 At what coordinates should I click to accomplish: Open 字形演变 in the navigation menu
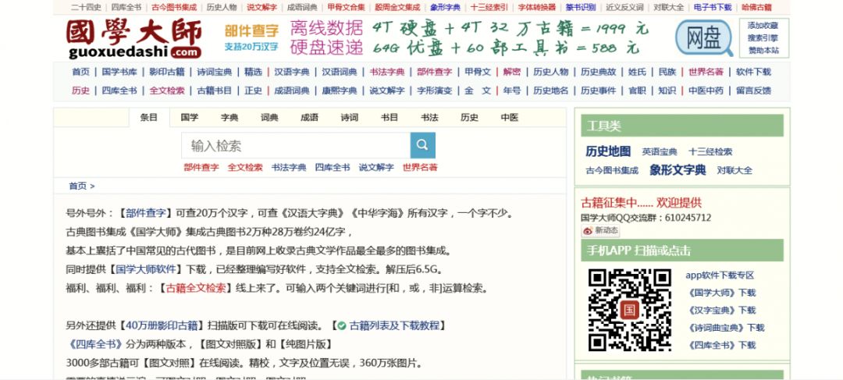435,91
